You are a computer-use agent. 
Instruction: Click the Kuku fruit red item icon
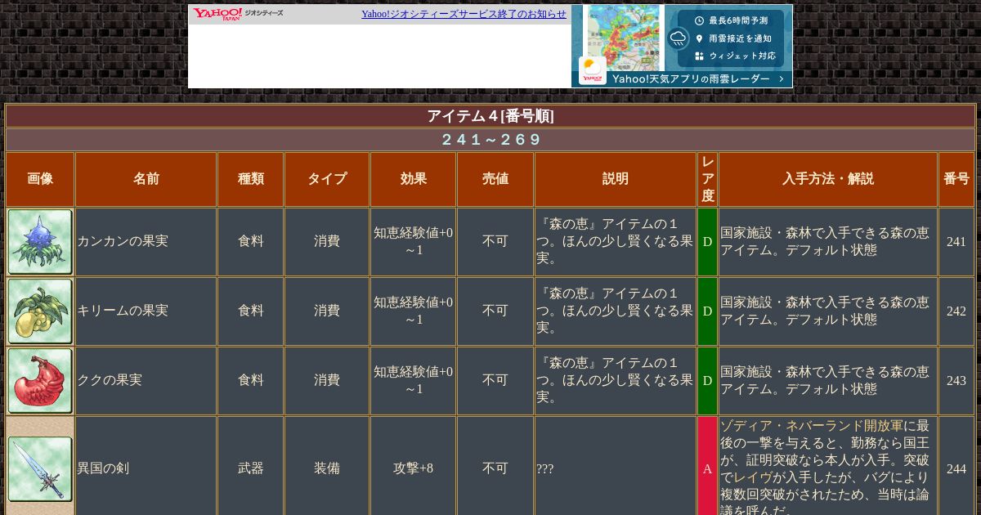[40, 381]
